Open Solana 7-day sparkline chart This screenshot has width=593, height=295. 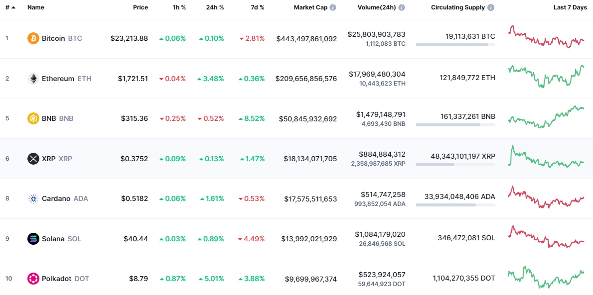[546, 237]
